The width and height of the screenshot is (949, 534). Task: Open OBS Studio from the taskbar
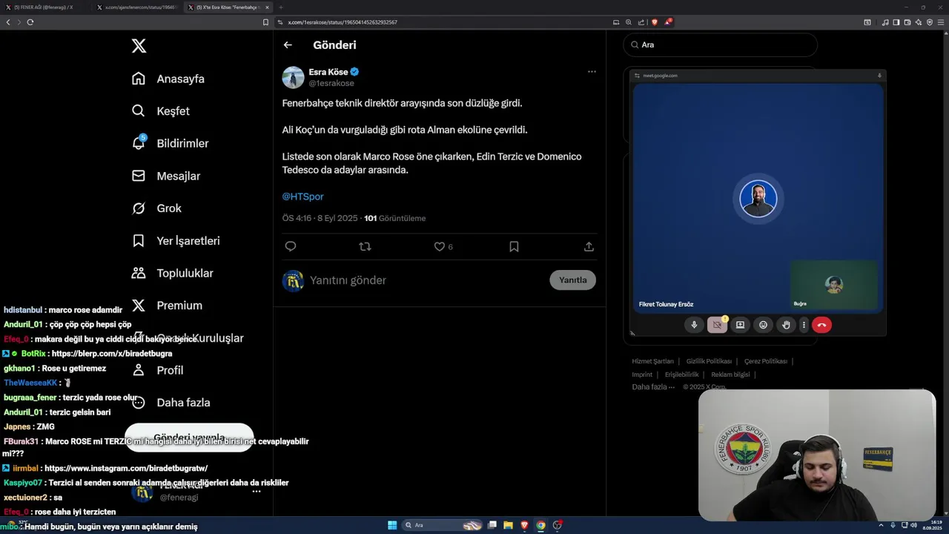(558, 525)
